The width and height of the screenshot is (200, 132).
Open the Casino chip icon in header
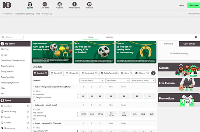[x=60, y=4]
